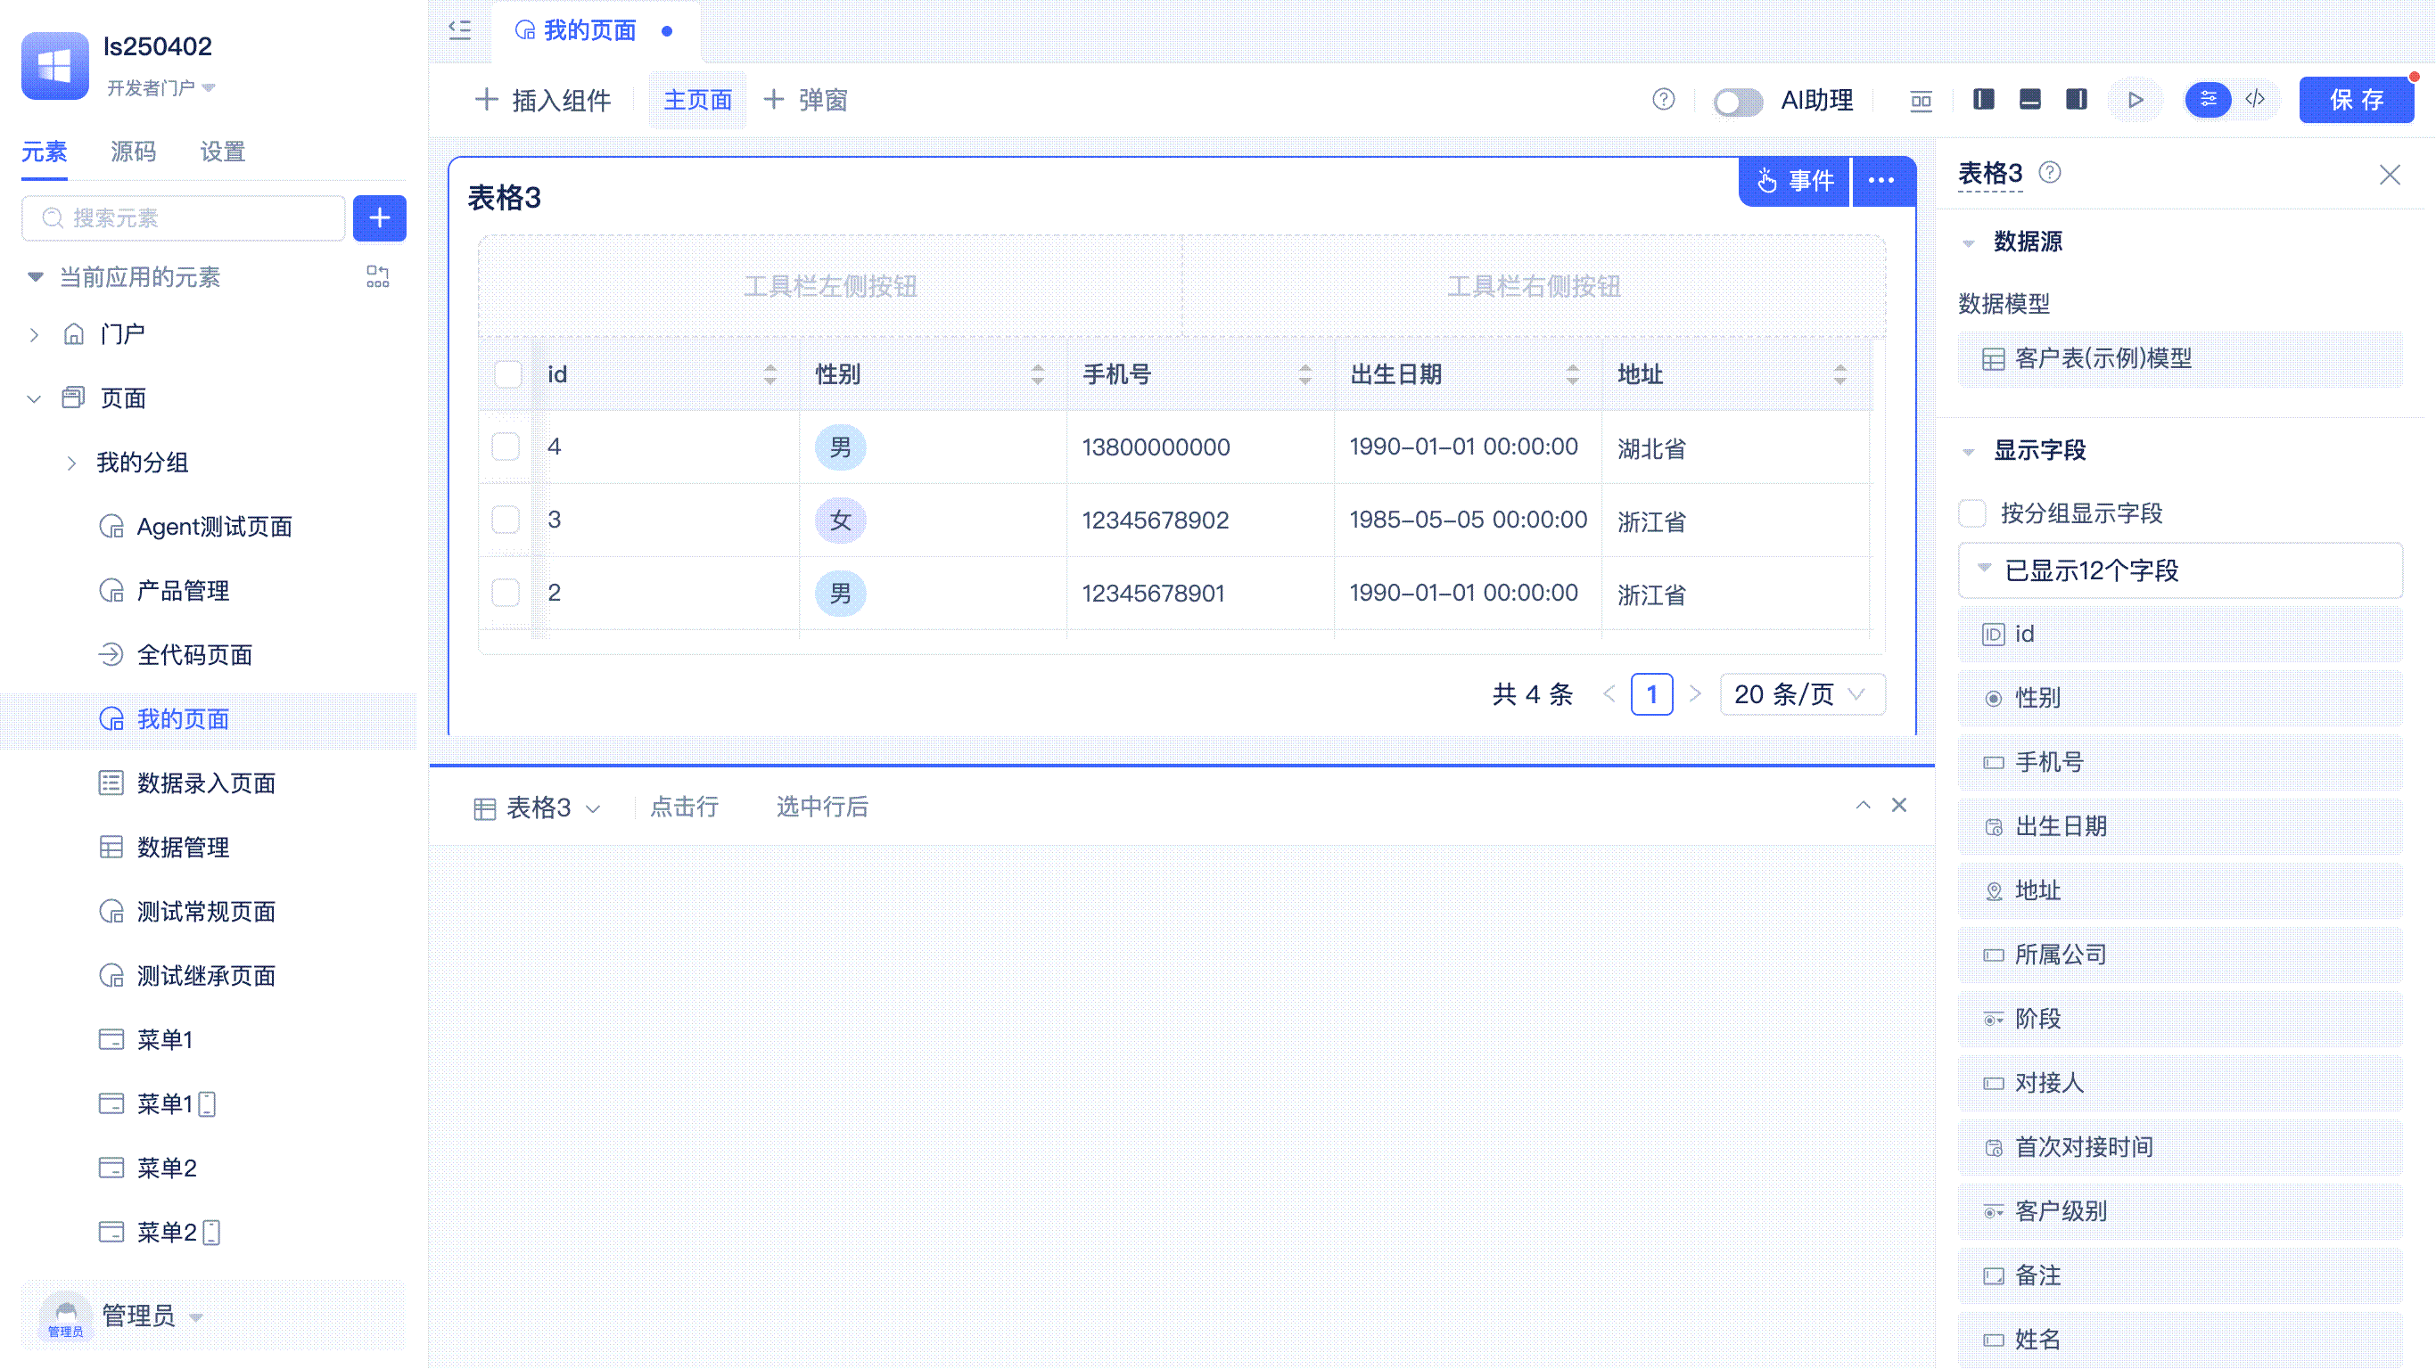
Task: Switch to the 源码 tab
Action: click(x=134, y=152)
